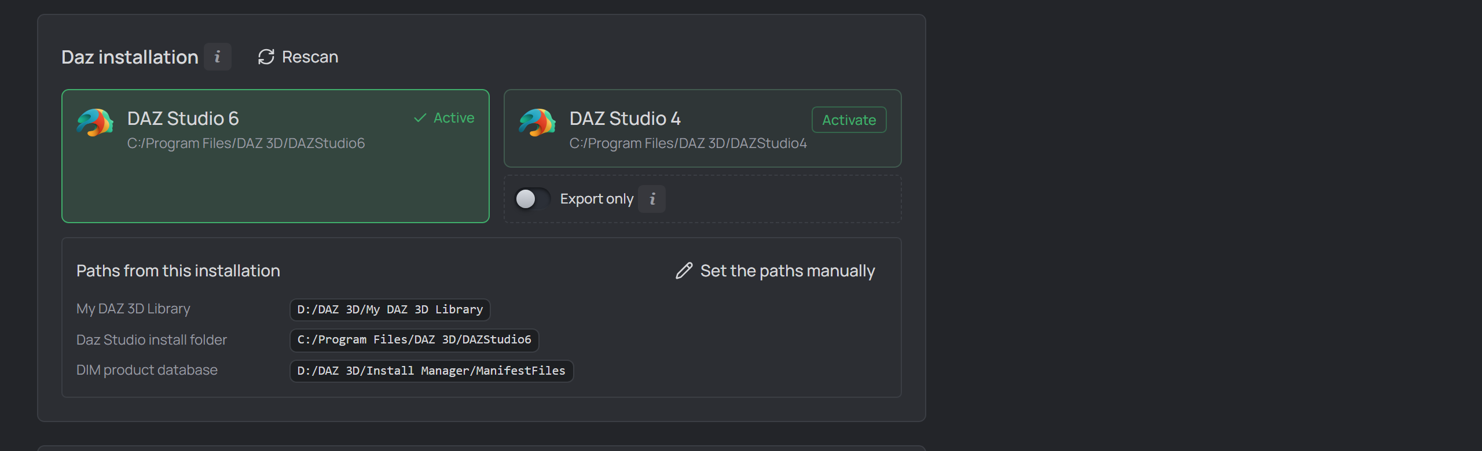Click the DAZ Studio 4 logo icon
This screenshot has width=1482, height=451.
point(538,123)
